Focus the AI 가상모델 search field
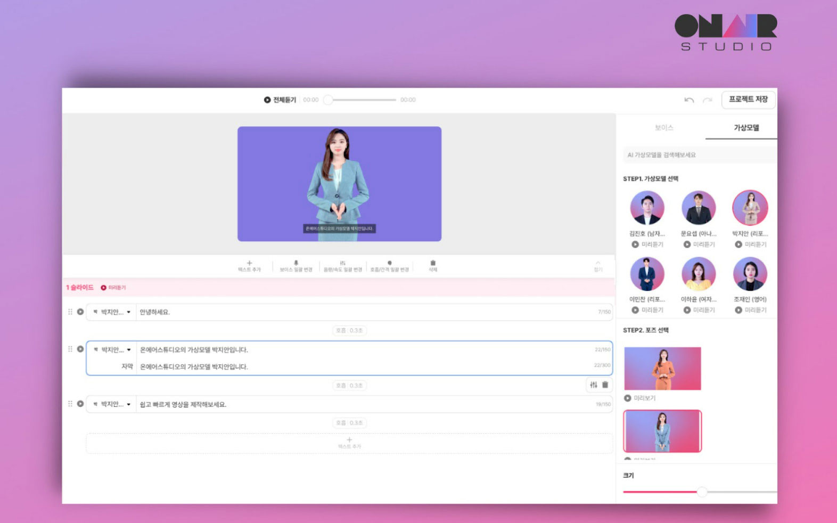Image resolution: width=837 pixels, height=523 pixels. (700, 155)
